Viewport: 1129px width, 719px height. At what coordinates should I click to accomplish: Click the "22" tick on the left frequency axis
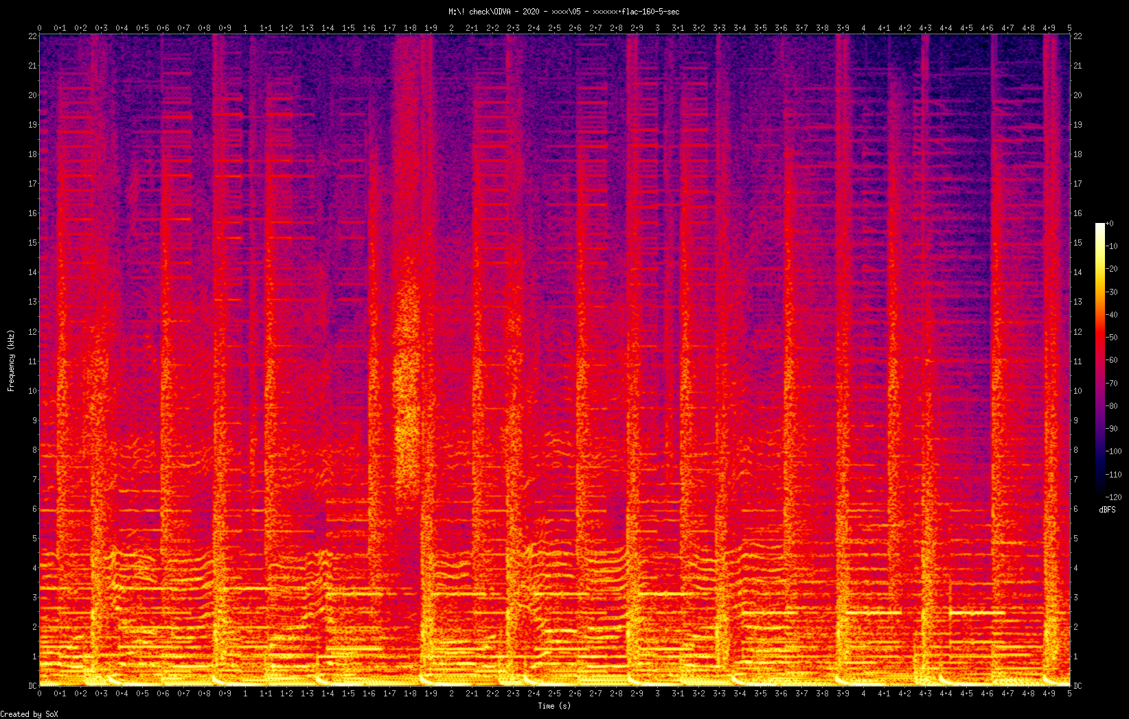click(x=32, y=36)
